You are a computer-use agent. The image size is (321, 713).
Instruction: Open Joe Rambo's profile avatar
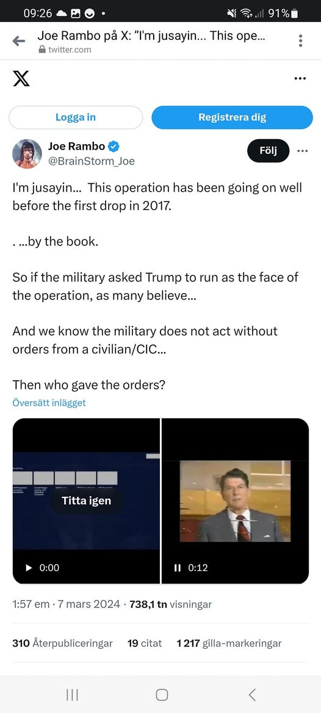click(x=27, y=154)
